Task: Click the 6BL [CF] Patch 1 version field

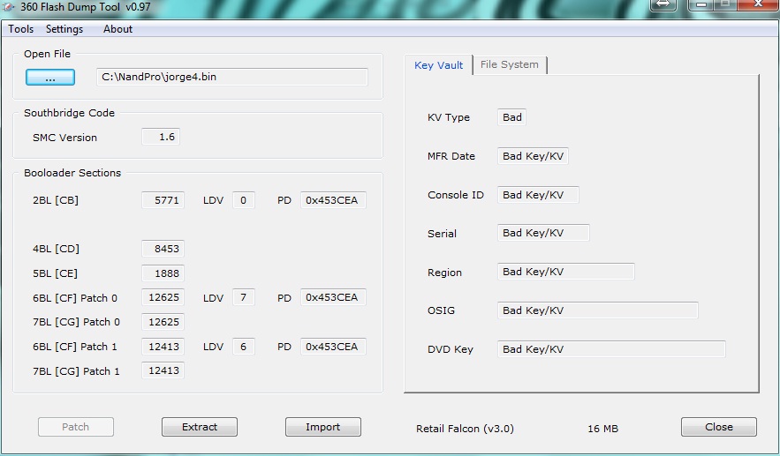Action: point(163,347)
